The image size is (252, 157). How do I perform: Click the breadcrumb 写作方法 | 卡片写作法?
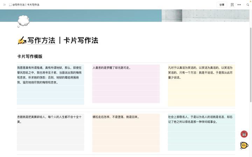pyautogui.click(x=24, y=5)
